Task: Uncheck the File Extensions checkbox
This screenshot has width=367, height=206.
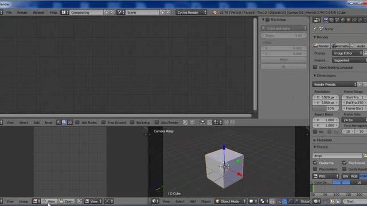Action: pyautogui.click(x=344, y=163)
